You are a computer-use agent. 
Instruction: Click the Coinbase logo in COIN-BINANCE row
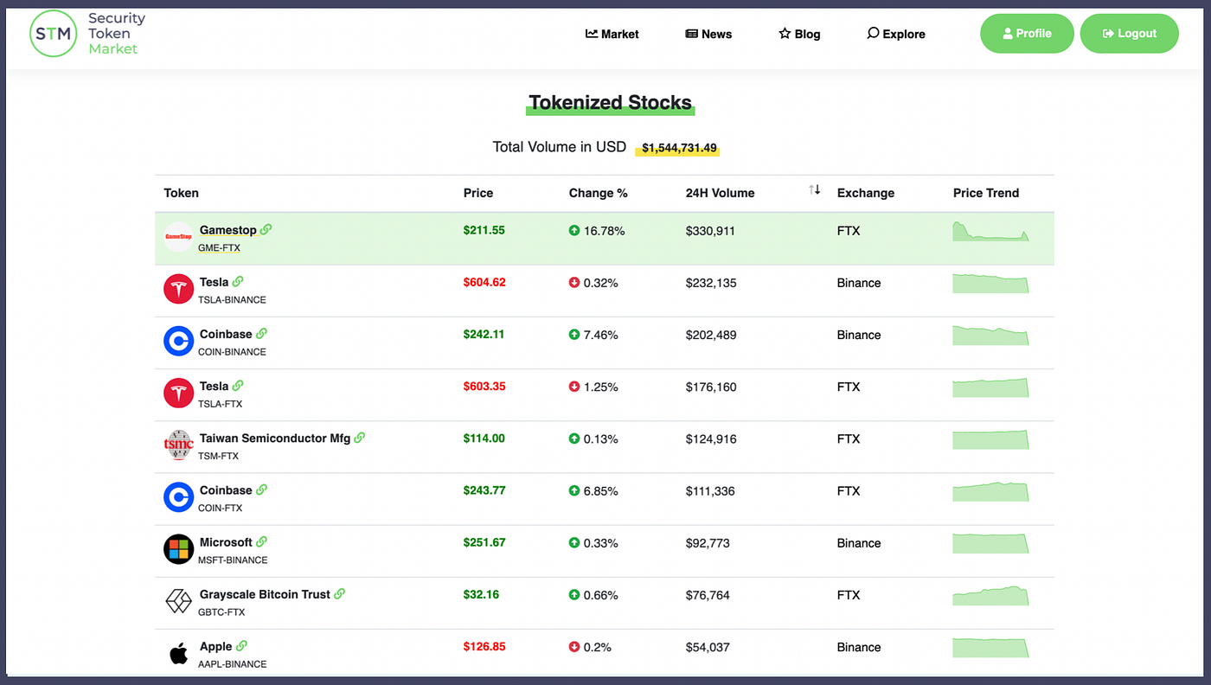(x=179, y=341)
